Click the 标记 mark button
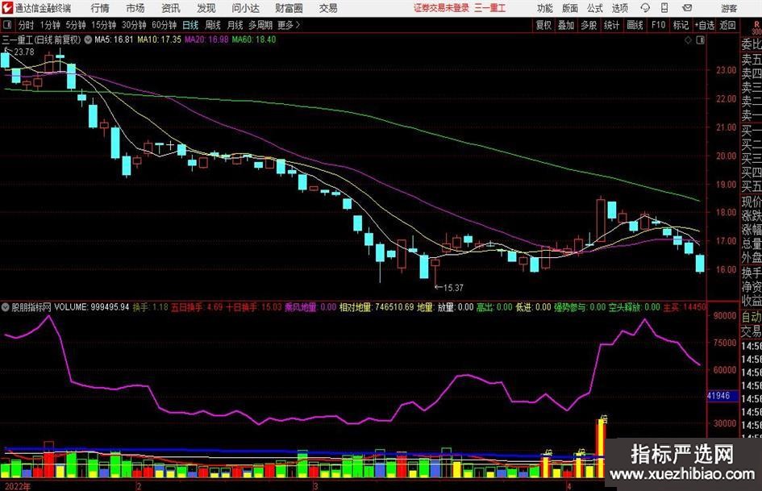The width and height of the screenshot is (762, 491). (x=681, y=25)
